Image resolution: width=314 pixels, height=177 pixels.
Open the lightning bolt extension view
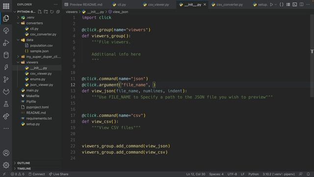pos(6,67)
